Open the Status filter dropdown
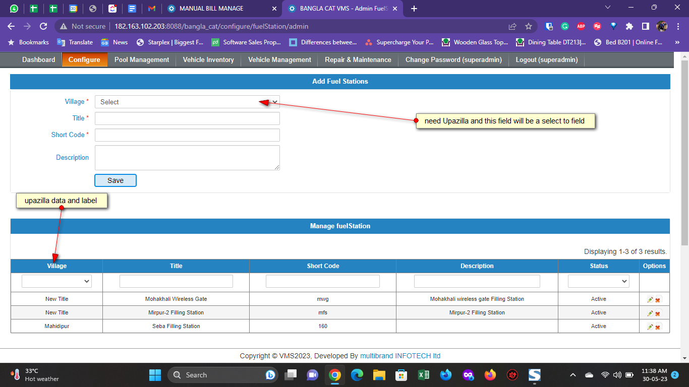Screen dimensions: 689x387 point(599,281)
